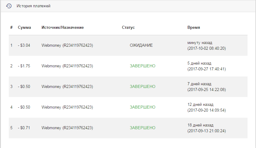Click the История платежей header title
This screenshot has height=148, width=256.
[33, 6]
